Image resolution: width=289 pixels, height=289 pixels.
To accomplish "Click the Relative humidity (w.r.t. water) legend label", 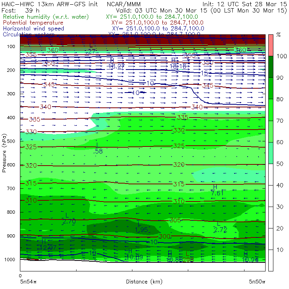I will pyautogui.click(x=46, y=17).
